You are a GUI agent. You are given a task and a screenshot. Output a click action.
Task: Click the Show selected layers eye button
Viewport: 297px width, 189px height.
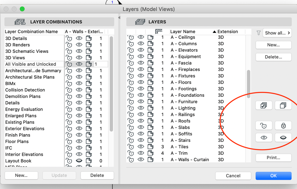pos(264,138)
